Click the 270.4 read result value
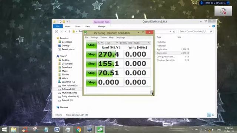 (x=110, y=54)
